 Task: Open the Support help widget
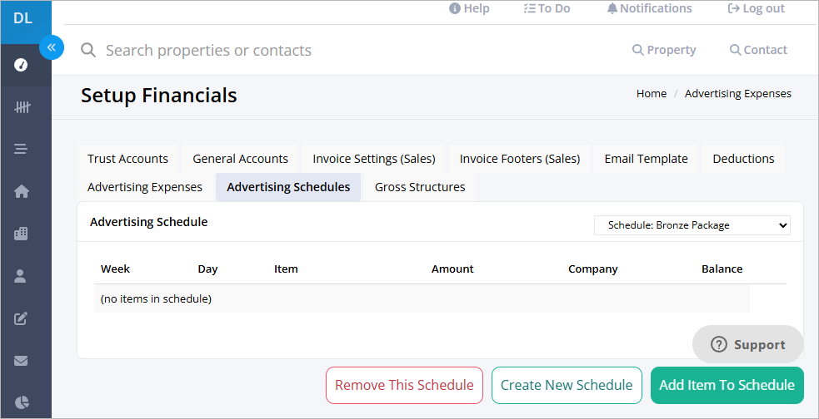[x=747, y=344]
